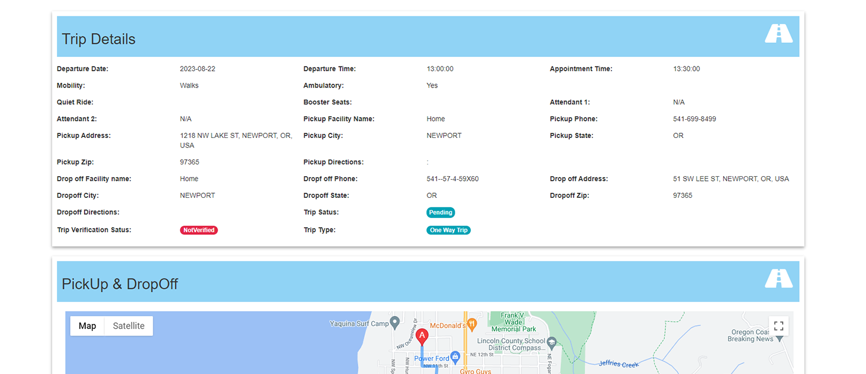
Task: Click the drop off address 51 SW LEE ST
Action: 731,179
